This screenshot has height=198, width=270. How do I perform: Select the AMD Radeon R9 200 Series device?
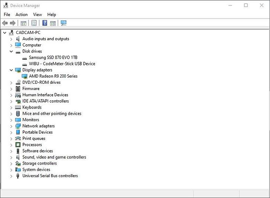[x=53, y=76]
